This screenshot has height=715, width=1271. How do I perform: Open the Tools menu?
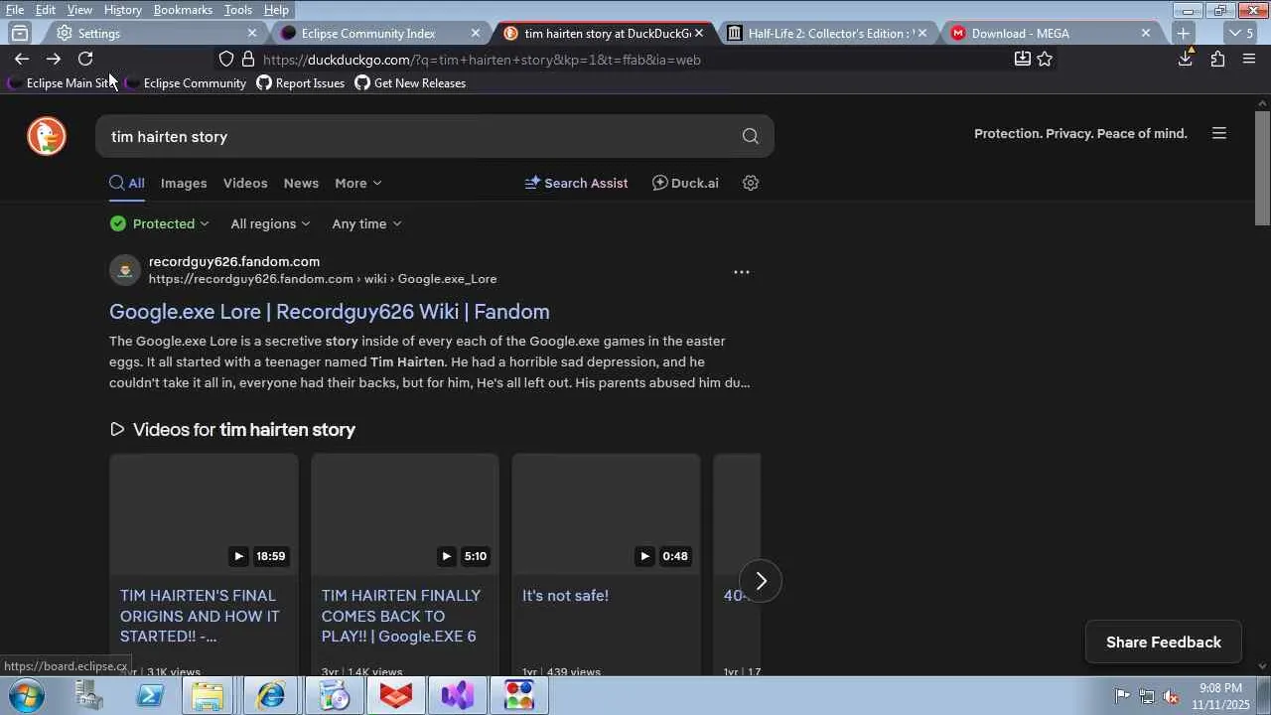(238, 10)
